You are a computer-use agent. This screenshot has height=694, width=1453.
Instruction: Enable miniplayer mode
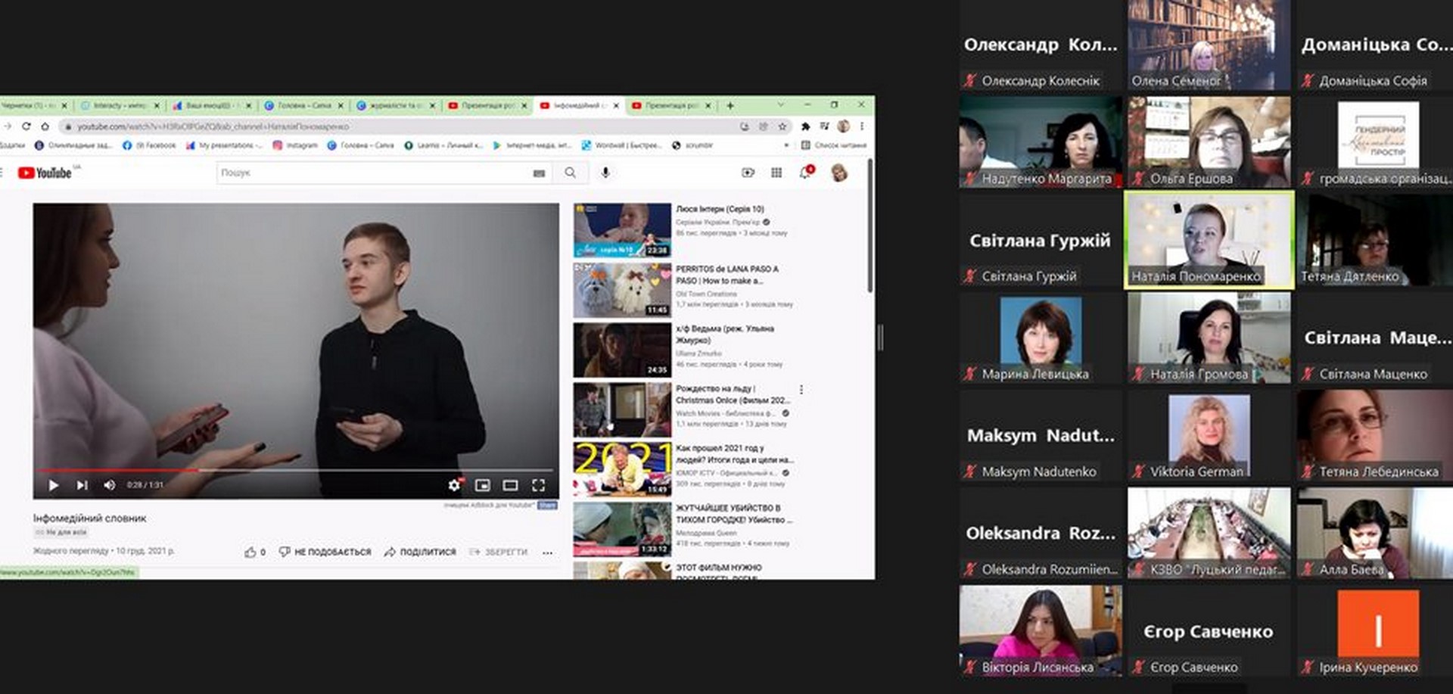[x=482, y=485]
